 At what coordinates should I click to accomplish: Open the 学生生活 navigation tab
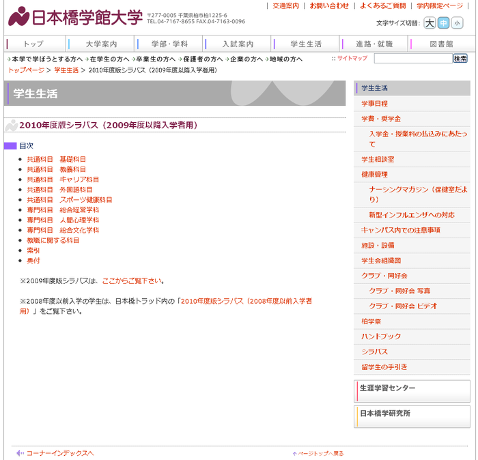pos(306,44)
